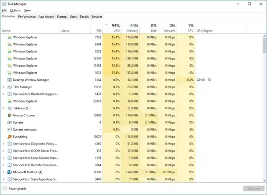Sort by the Status column header
The width and height of the screenshot is (267, 195).
point(75,28)
